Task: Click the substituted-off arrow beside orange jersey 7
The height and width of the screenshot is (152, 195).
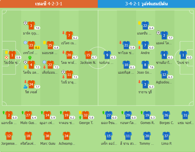Action: (x=63, y=33)
